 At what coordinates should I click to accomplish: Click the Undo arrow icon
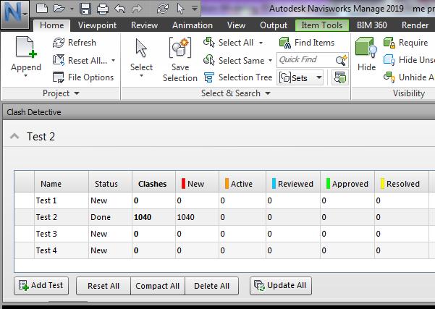click(120, 9)
